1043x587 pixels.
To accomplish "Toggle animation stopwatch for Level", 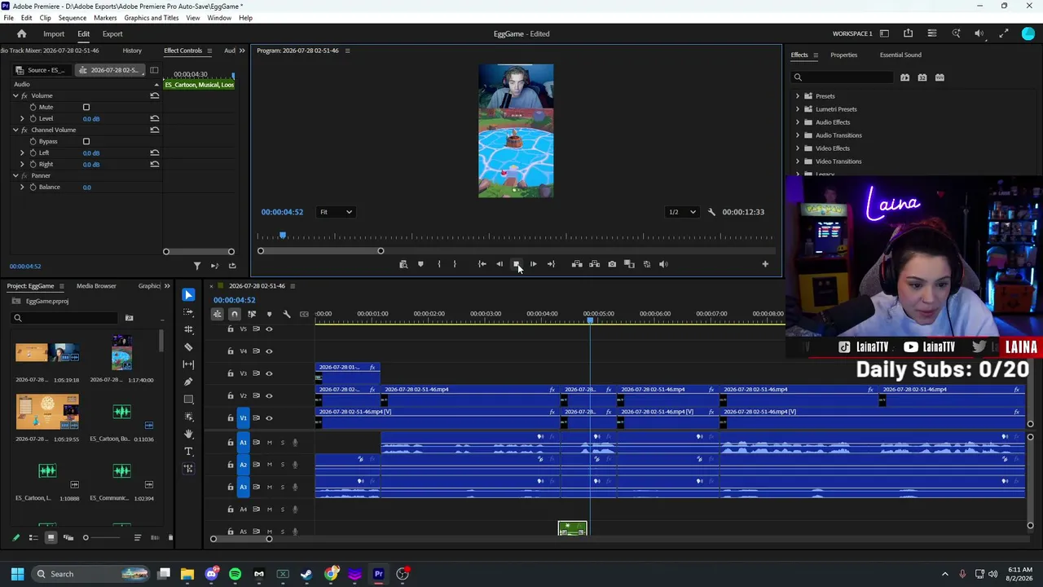I will pos(33,118).
